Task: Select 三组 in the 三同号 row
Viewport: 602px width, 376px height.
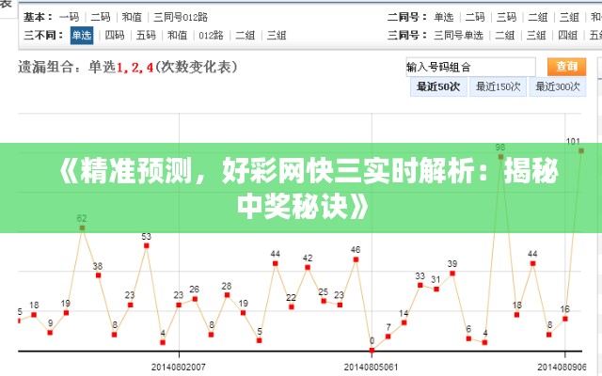Action: coord(536,36)
